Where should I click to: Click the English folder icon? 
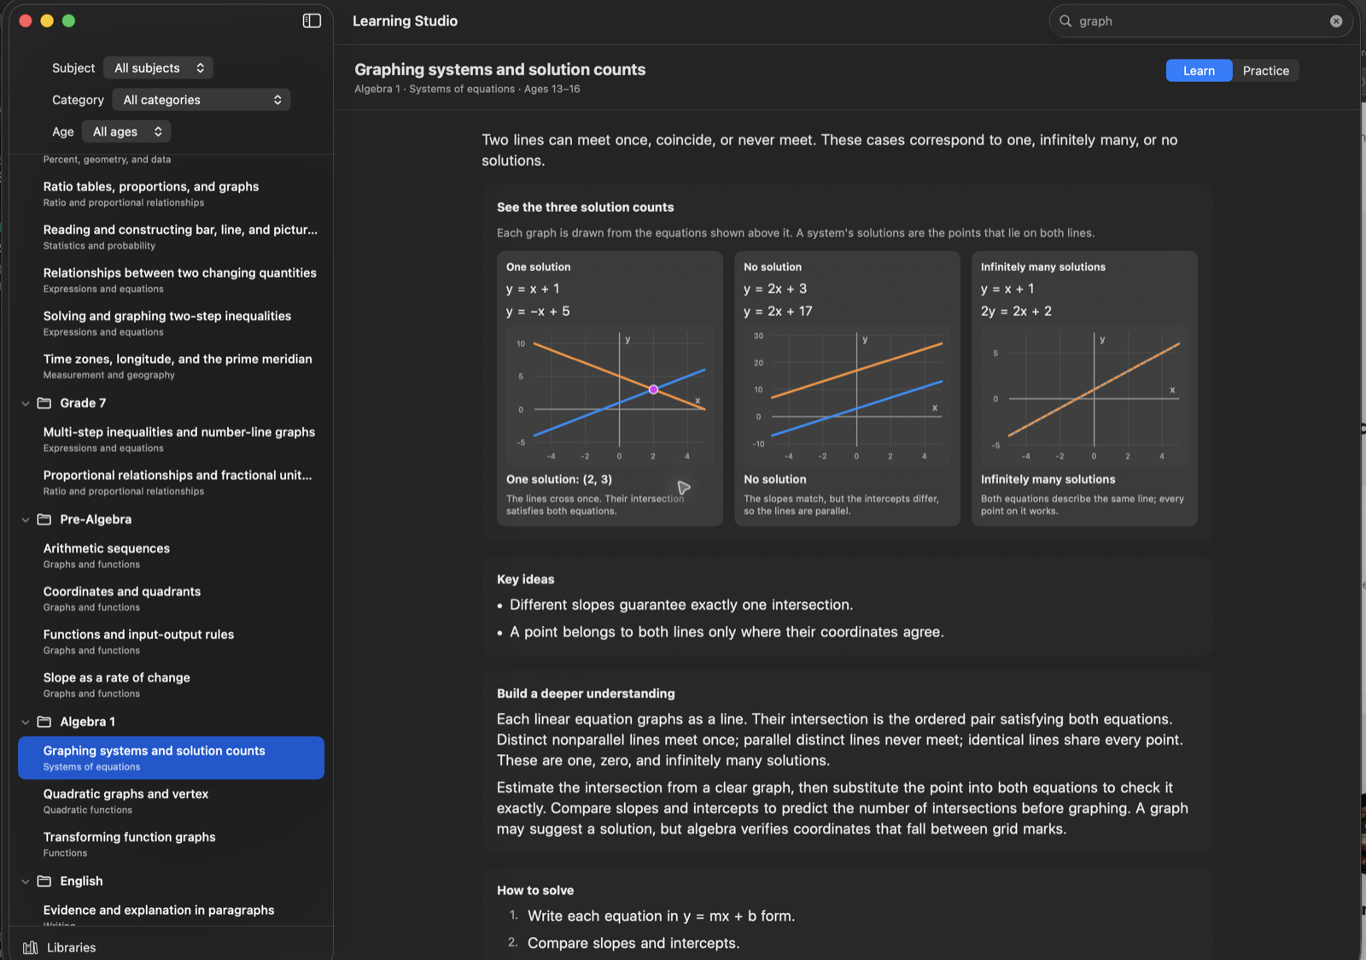pyautogui.click(x=44, y=881)
